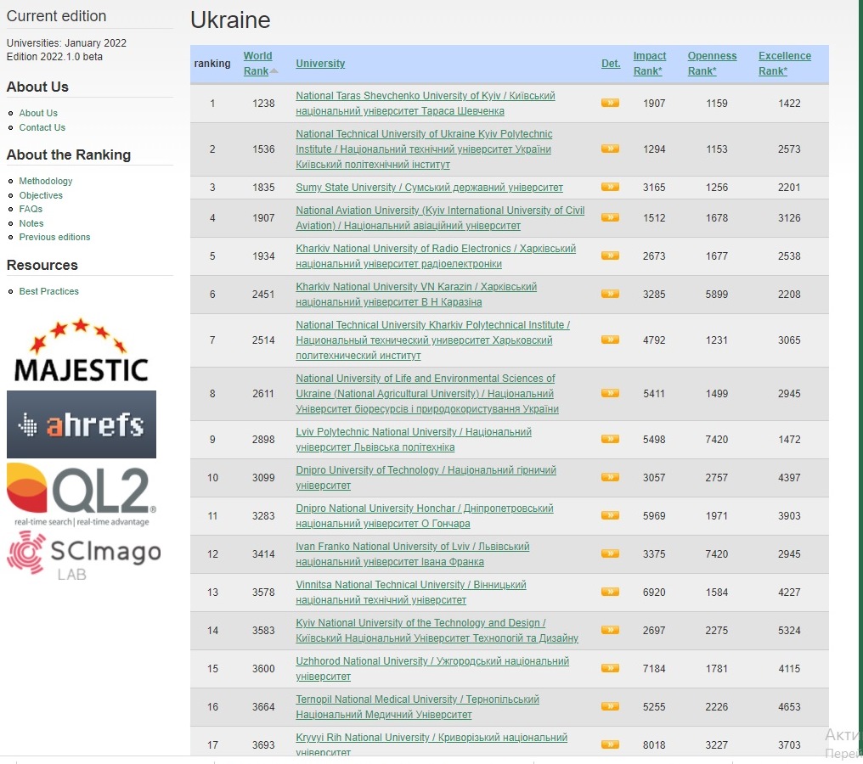Viewport: 863px width, 764px height.
Task: Click details arrow for Uzhhorod National University
Action: pyautogui.click(x=610, y=668)
